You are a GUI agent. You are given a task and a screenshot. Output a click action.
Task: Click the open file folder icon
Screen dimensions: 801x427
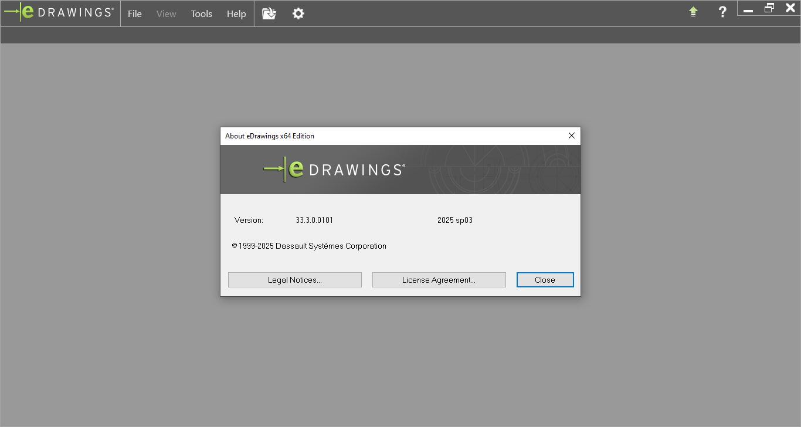tap(269, 13)
